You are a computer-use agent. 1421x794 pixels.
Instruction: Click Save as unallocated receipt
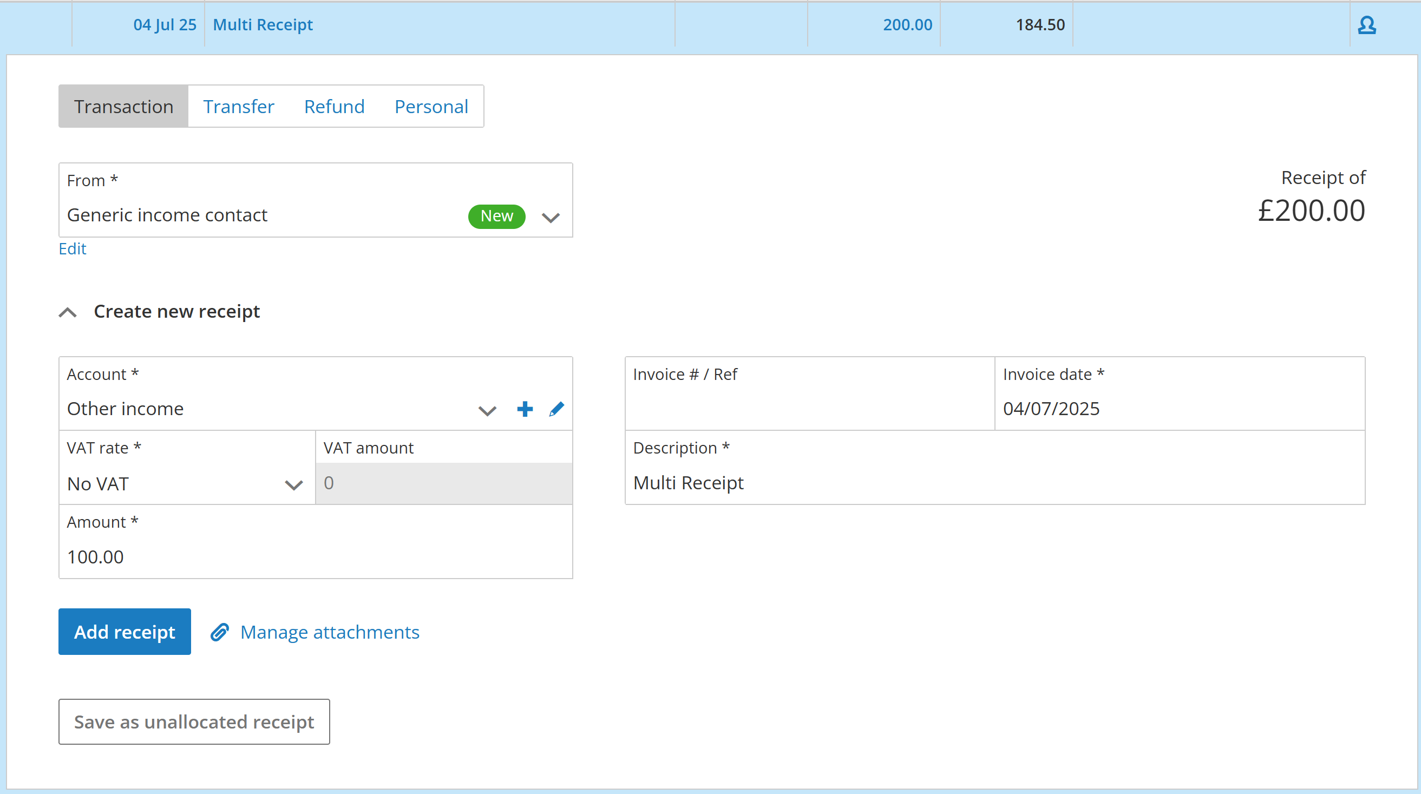(194, 722)
